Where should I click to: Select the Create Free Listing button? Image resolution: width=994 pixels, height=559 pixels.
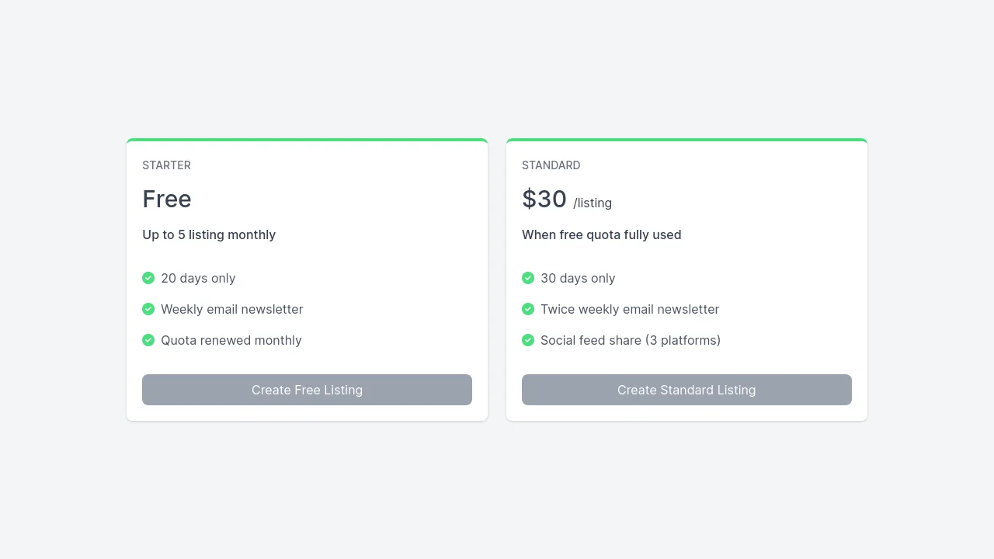tap(307, 390)
